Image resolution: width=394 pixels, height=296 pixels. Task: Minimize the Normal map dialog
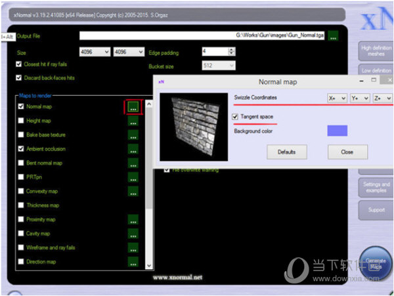pyautogui.click(x=361, y=81)
